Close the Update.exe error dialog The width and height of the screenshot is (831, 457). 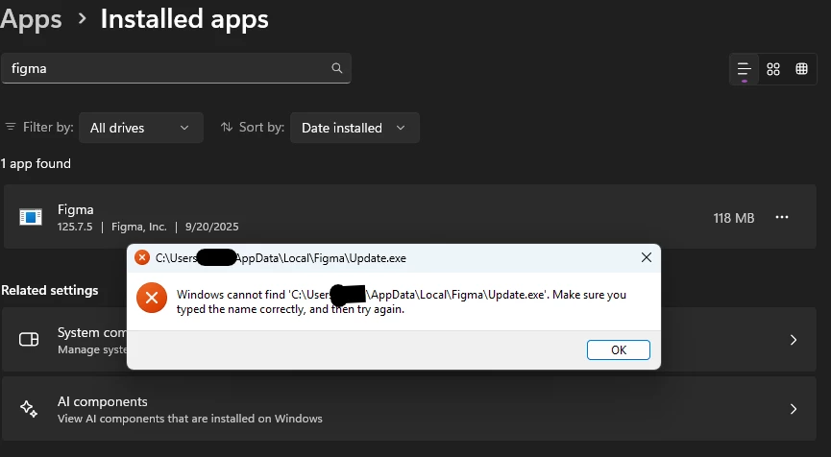point(647,258)
